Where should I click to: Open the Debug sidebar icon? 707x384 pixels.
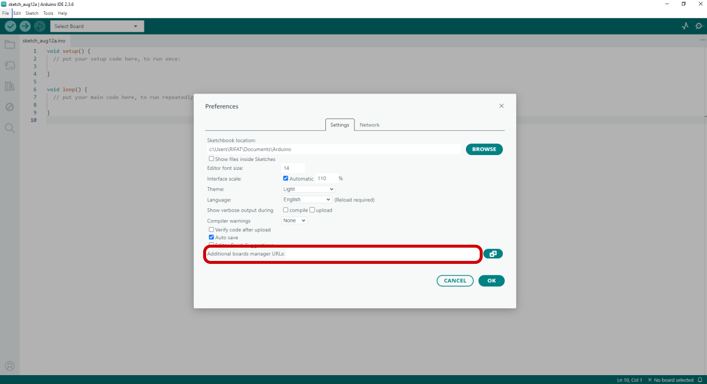tap(10, 107)
